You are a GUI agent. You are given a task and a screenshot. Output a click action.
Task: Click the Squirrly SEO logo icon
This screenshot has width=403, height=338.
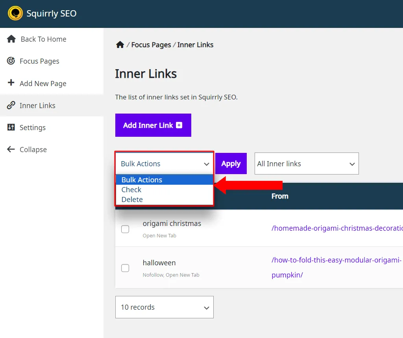[x=15, y=13]
